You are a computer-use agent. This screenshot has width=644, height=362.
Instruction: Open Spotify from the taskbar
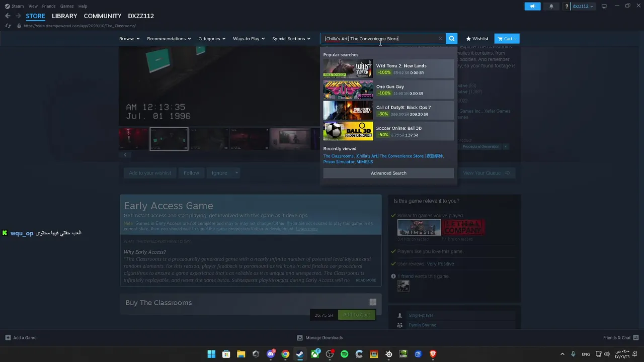[x=344, y=354]
